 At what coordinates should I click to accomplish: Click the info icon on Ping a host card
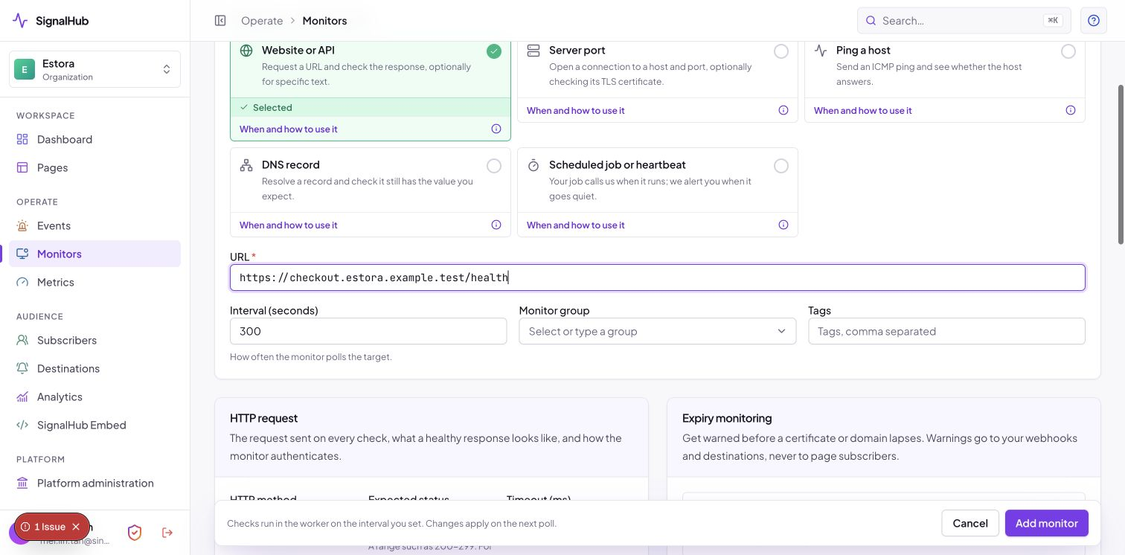coord(1071,110)
